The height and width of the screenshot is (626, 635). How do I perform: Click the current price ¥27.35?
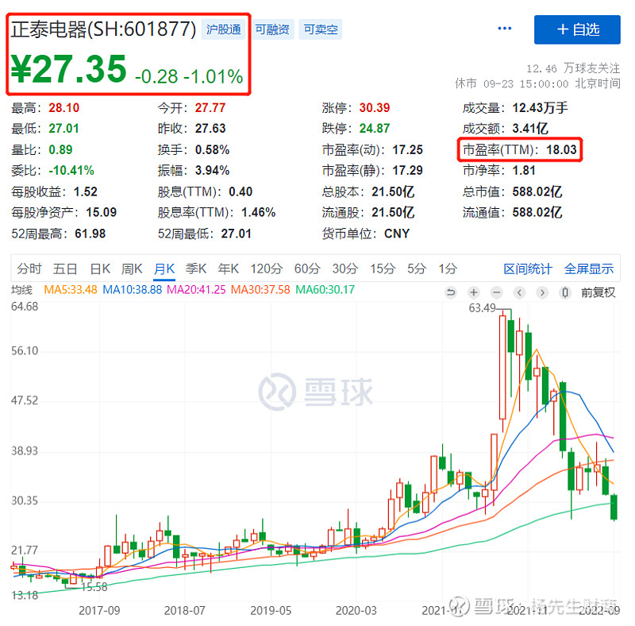click(68, 69)
